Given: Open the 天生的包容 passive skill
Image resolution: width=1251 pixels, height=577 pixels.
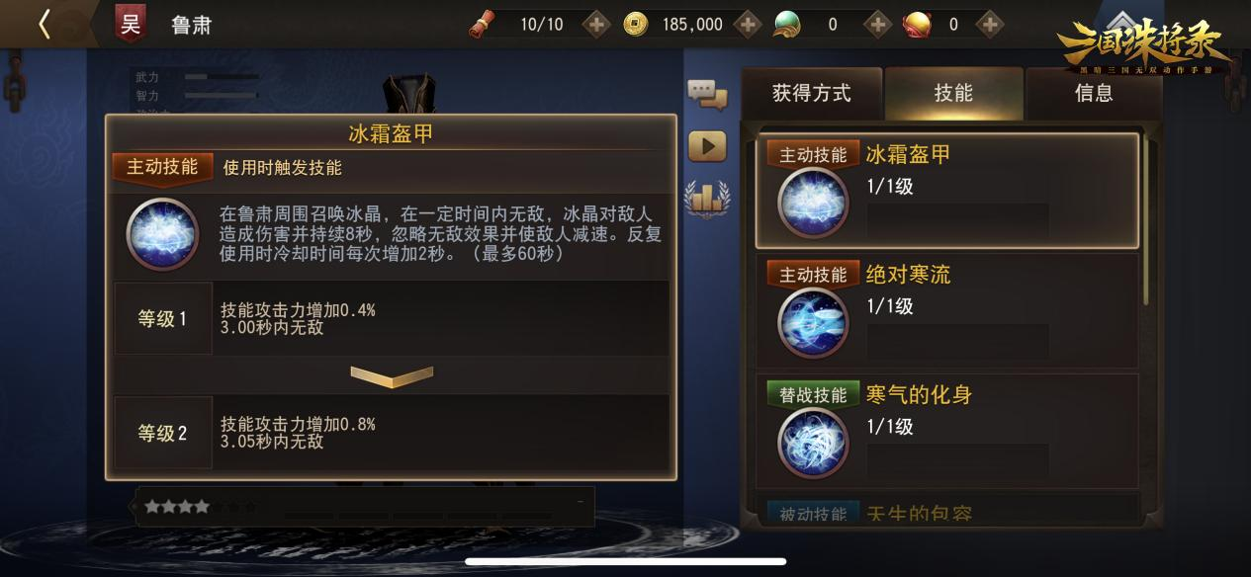Looking at the screenshot, I should point(947,509).
